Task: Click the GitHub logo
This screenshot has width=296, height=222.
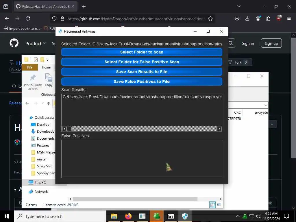Action: [14, 43]
